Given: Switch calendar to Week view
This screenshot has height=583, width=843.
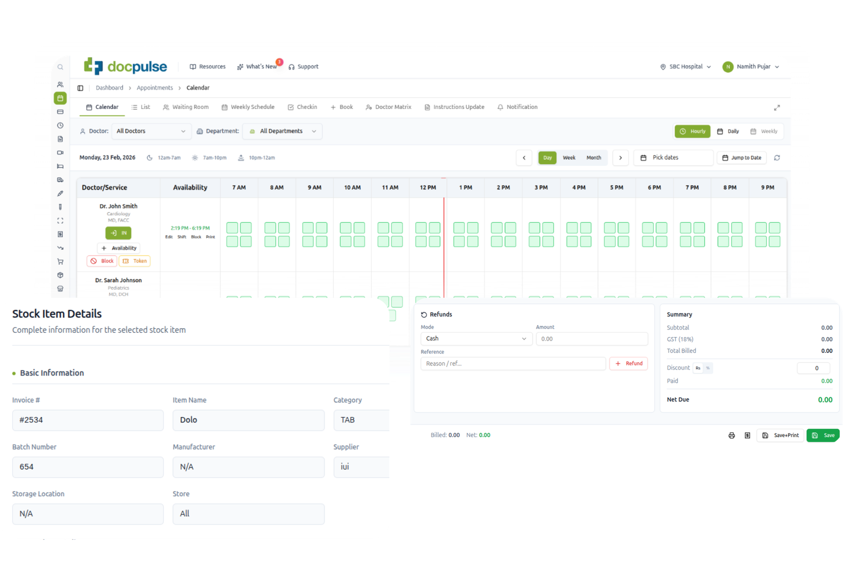Looking at the screenshot, I should pyautogui.click(x=569, y=157).
